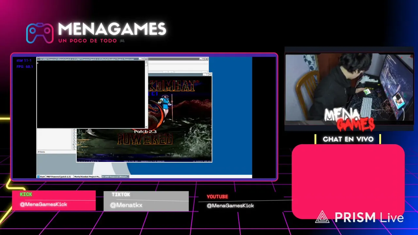Maximize the file explorer window behind console
Viewport: 418px width, 235px height.
[203, 59]
